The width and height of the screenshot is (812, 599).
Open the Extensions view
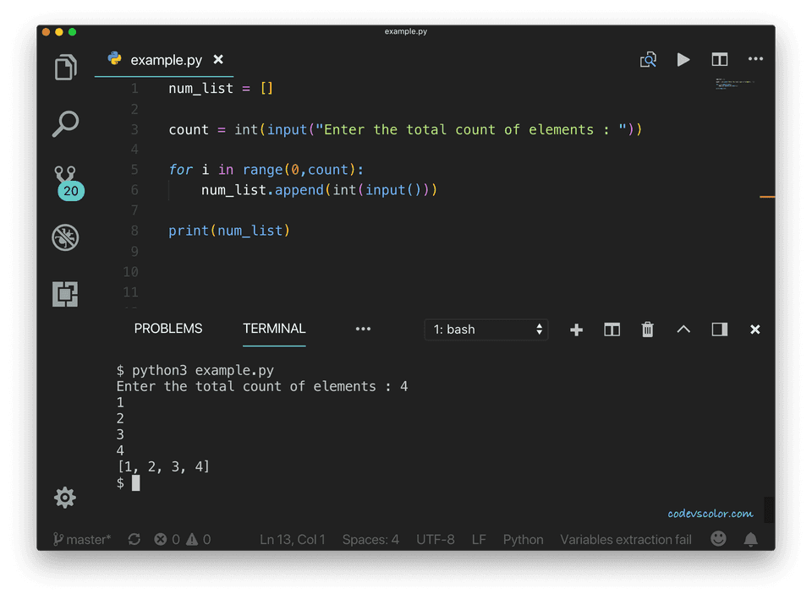pyautogui.click(x=65, y=294)
